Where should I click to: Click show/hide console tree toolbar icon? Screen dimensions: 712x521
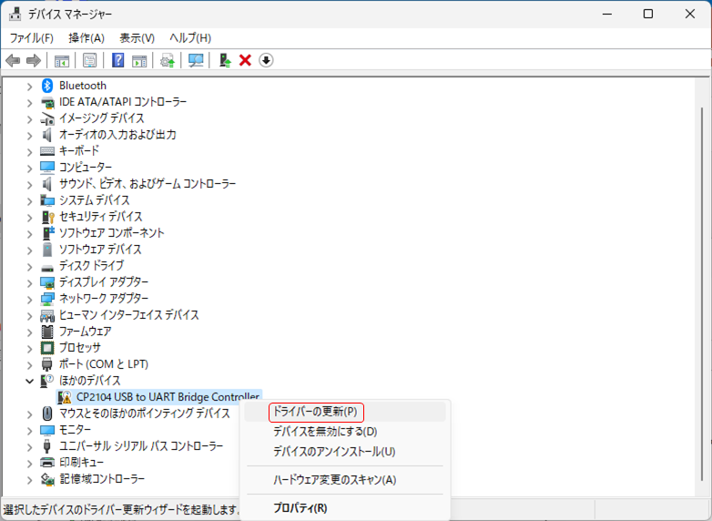62,60
